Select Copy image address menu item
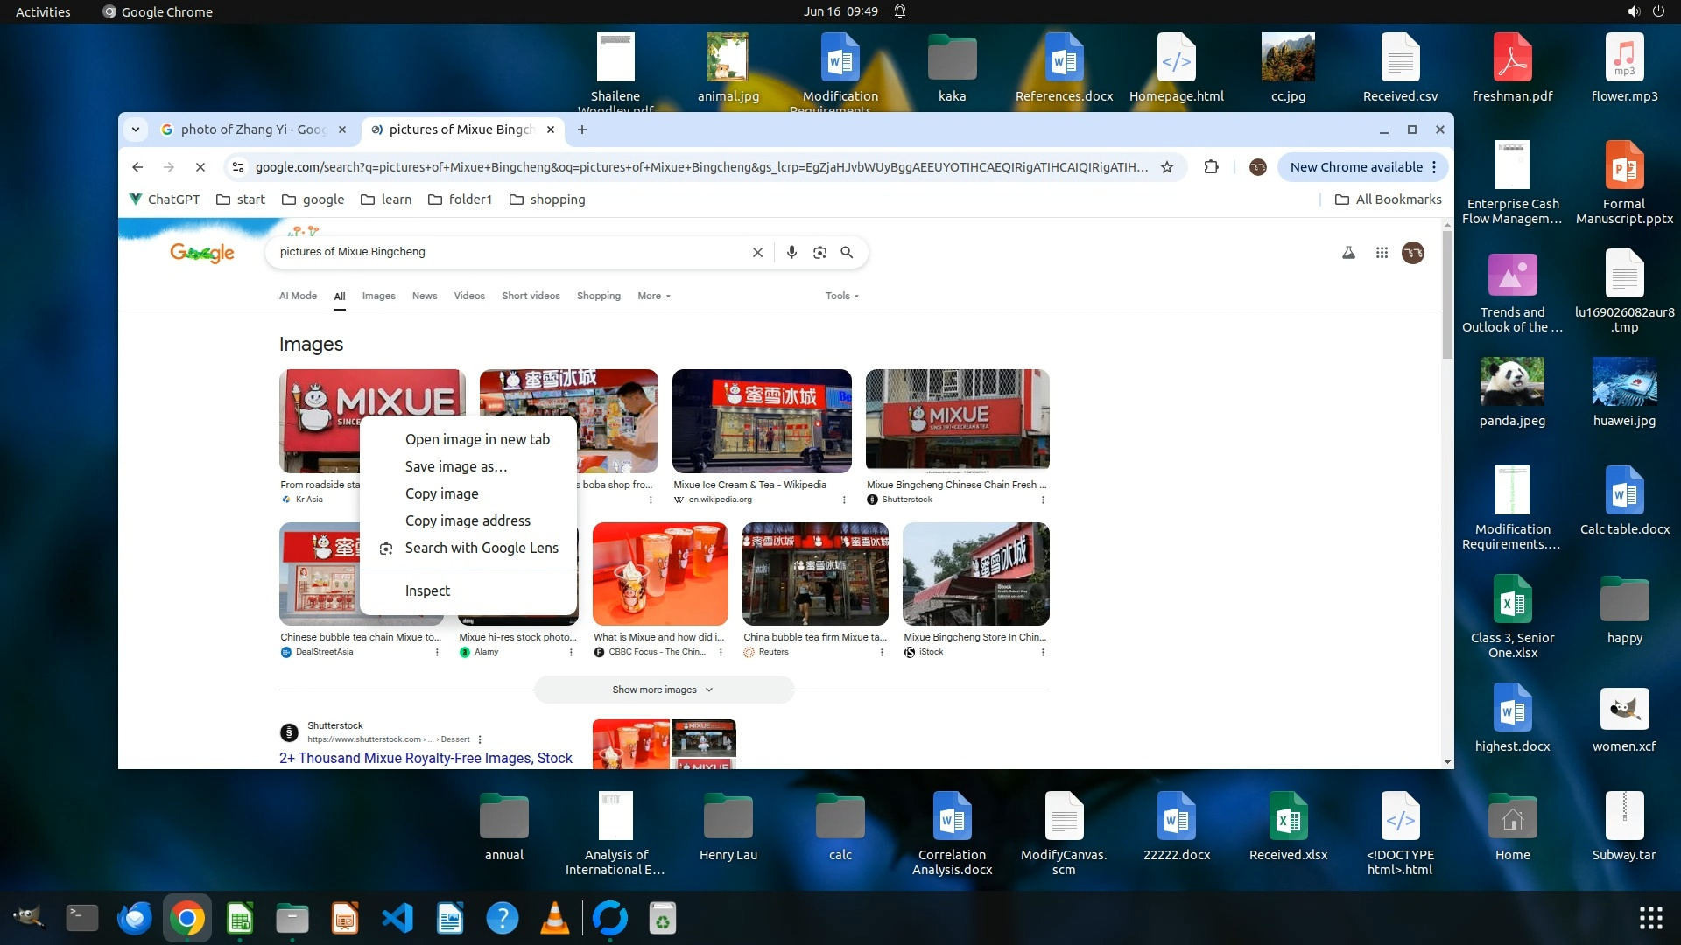The image size is (1681, 945). [468, 521]
